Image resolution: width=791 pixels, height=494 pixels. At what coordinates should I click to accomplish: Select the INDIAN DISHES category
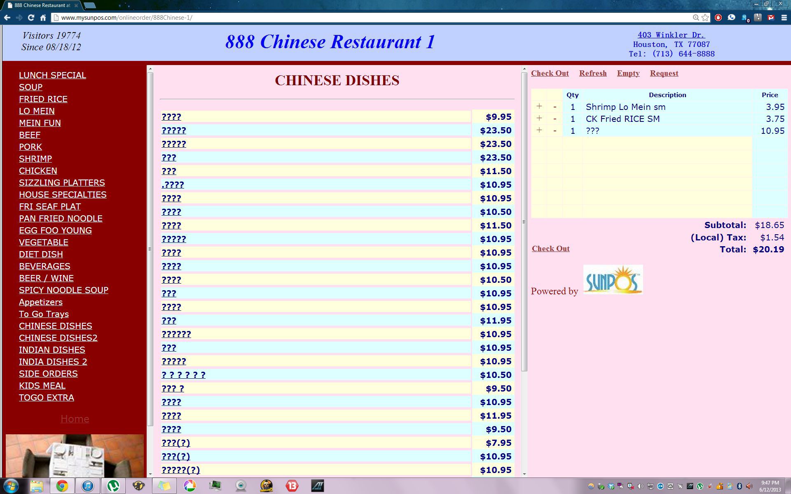(52, 350)
